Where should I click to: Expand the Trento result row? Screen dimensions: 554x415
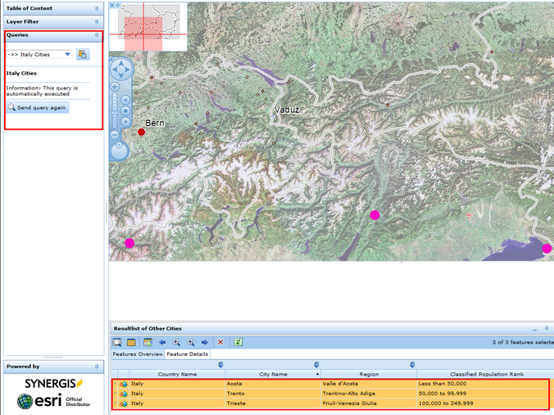[115, 394]
